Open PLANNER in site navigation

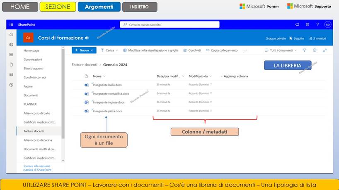(30, 104)
